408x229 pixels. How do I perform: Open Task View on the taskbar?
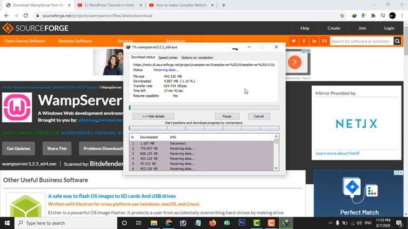[139, 223]
